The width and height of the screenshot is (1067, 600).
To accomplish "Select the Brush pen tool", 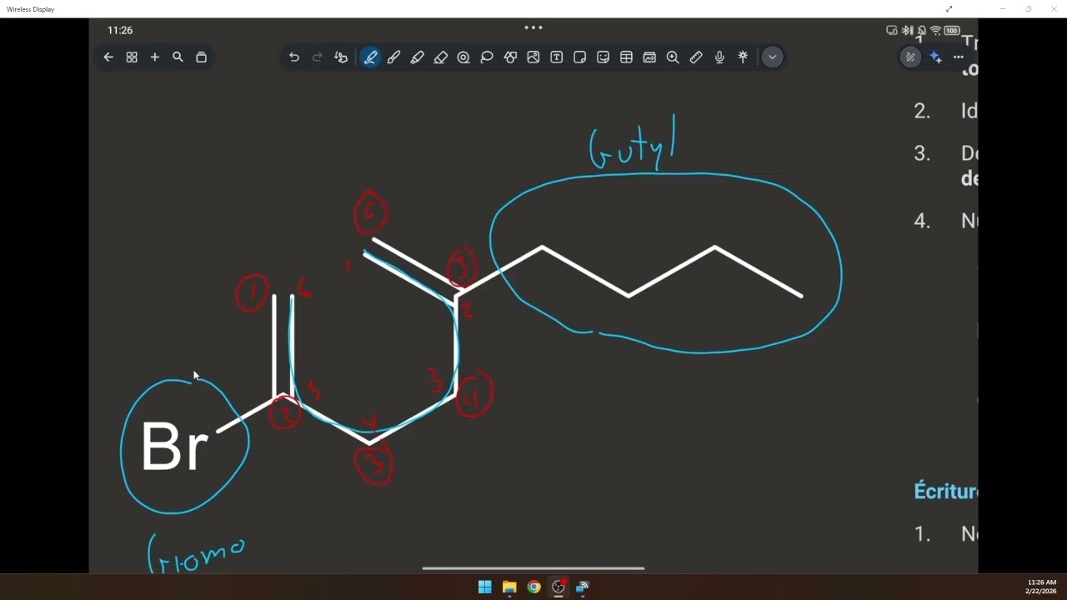I will (x=394, y=57).
